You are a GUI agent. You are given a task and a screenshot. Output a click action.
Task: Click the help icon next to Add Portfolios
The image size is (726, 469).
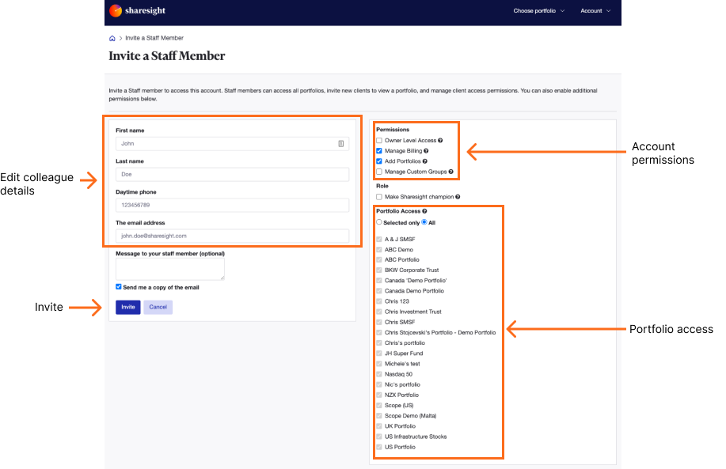tap(424, 161)
